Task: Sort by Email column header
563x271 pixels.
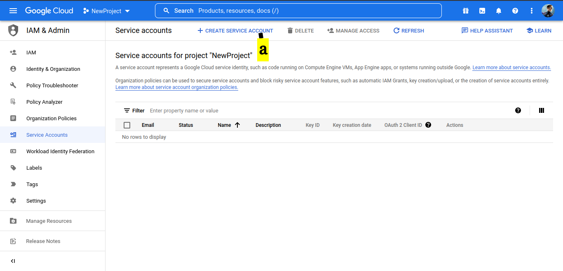Action: 148,125
